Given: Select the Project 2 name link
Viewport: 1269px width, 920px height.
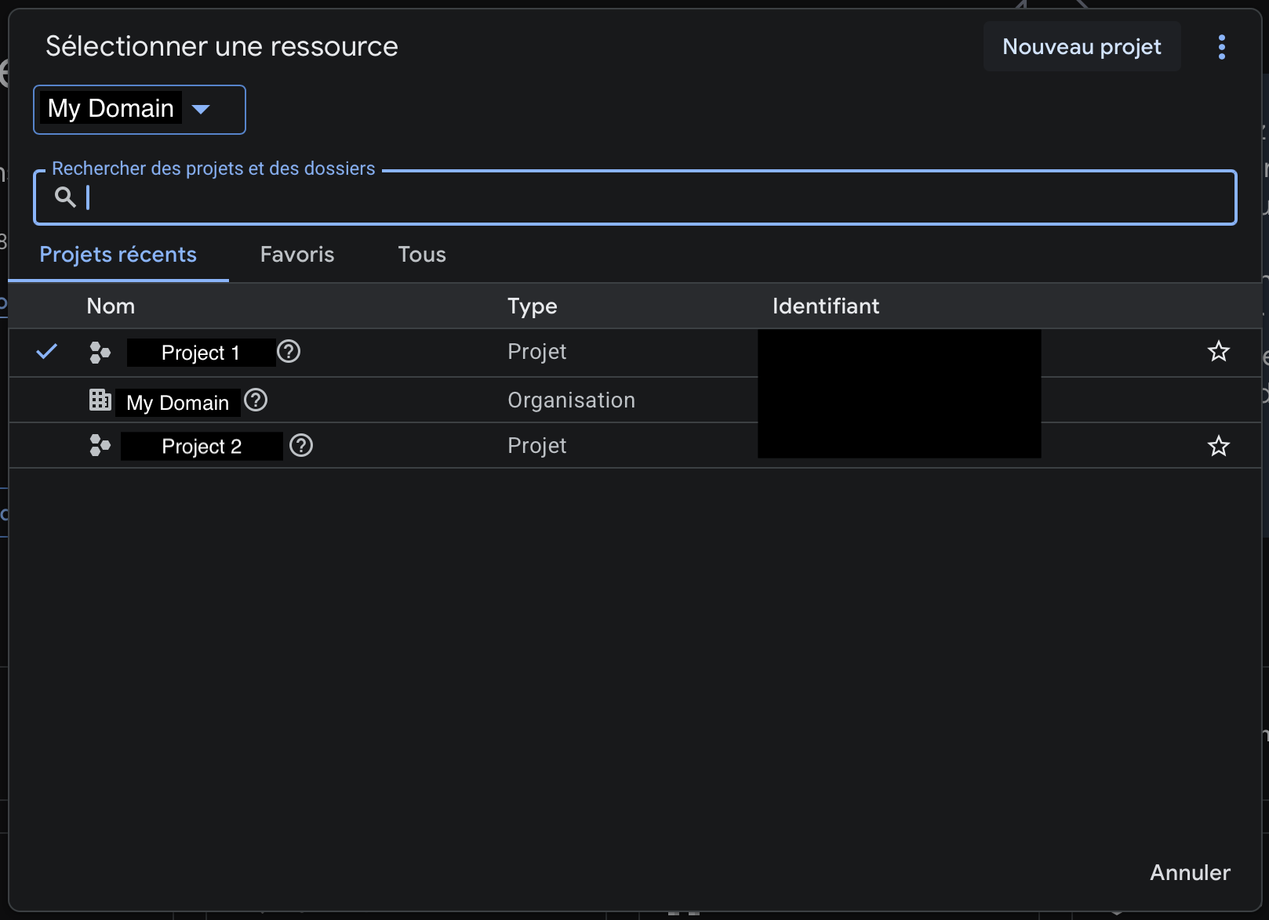Looking at the screenshot, I should pyautogui.click(x=202, y=446).
